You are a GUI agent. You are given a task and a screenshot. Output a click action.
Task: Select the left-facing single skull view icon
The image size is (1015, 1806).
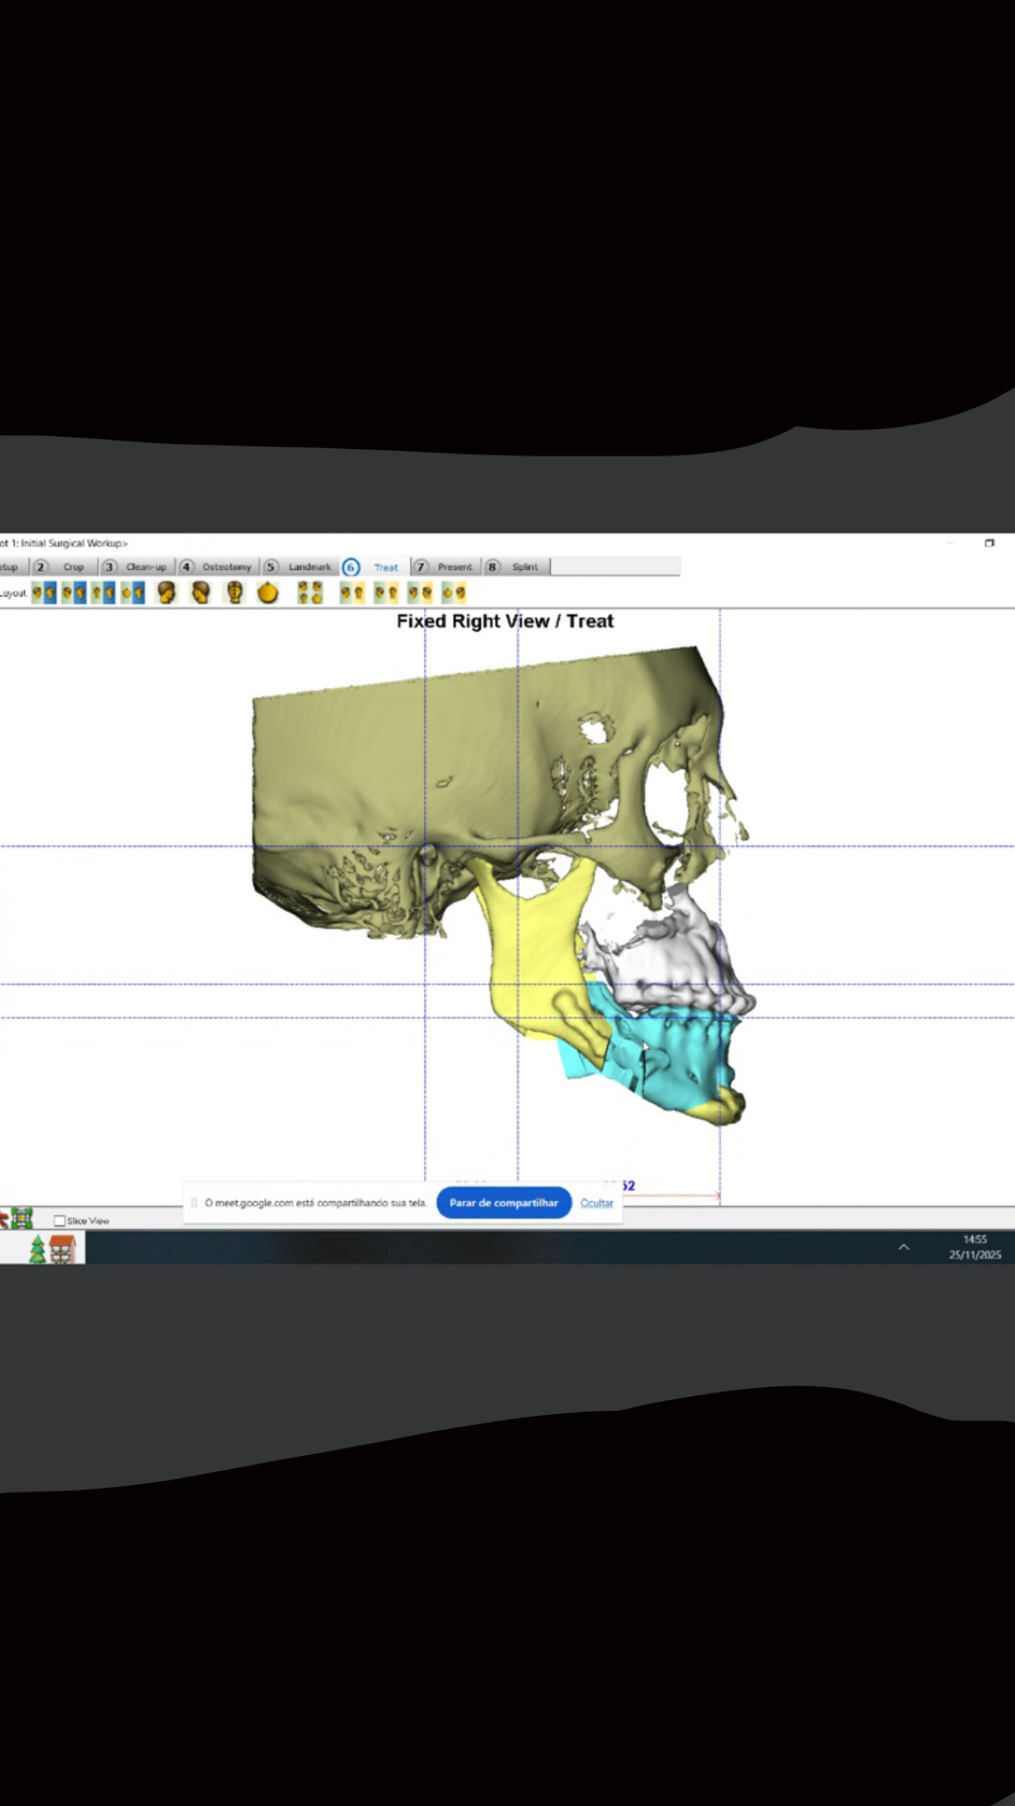click(x=200, y=593)
